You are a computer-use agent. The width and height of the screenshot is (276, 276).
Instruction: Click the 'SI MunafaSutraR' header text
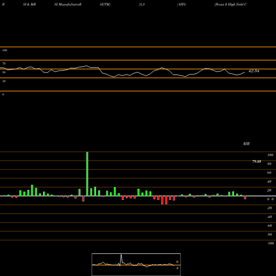(68, 4)
